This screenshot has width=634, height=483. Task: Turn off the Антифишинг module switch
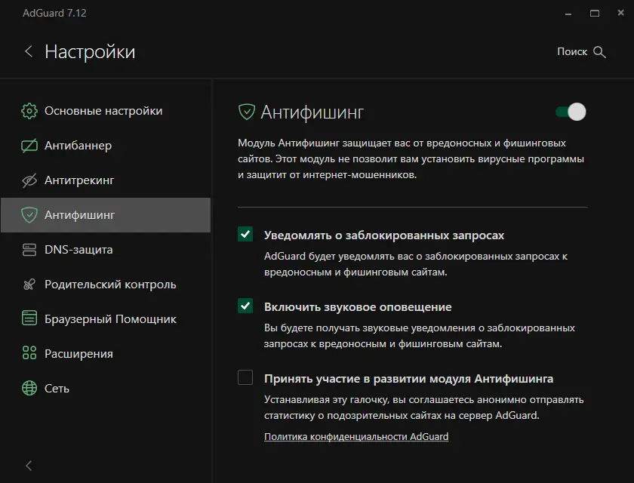[571, 112]
